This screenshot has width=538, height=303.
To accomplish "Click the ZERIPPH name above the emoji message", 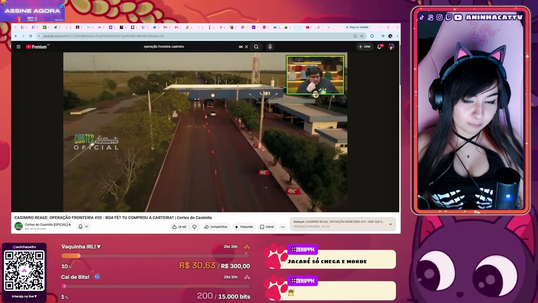I will coord(303,281).
